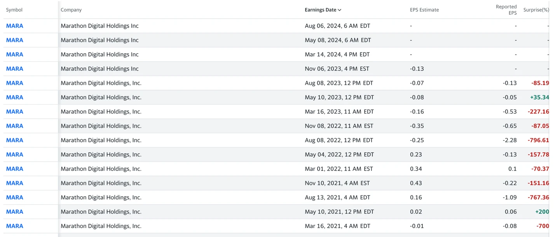
Task: Click the Earnings Date sort chevron
Action: click(340, 10)
